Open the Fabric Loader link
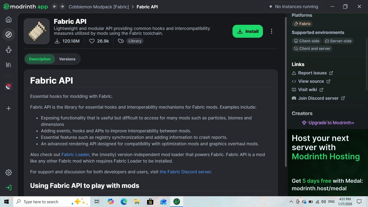368x207 pixels. click(75, 154)
